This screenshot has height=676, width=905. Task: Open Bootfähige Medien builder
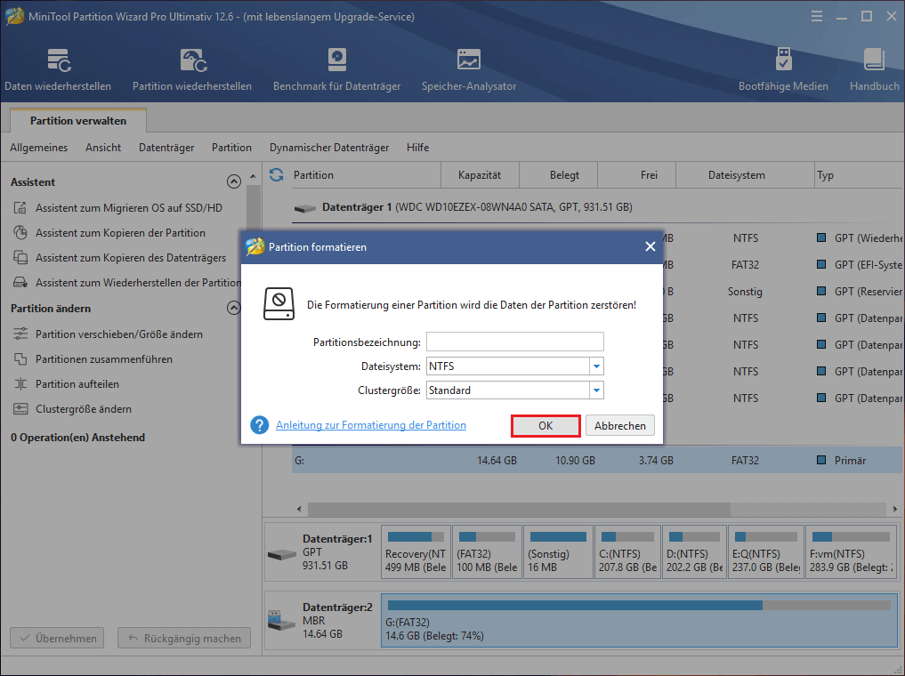click(783, 69)
